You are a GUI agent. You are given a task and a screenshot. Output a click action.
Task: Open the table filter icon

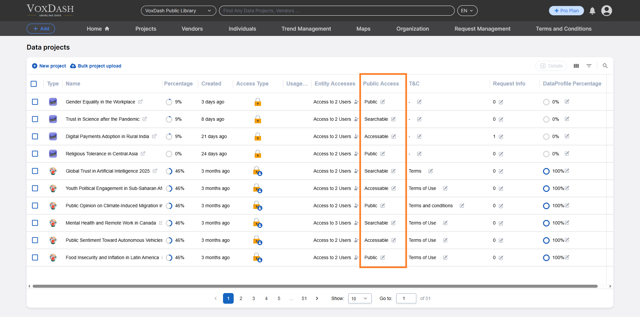tap(589, 66)
